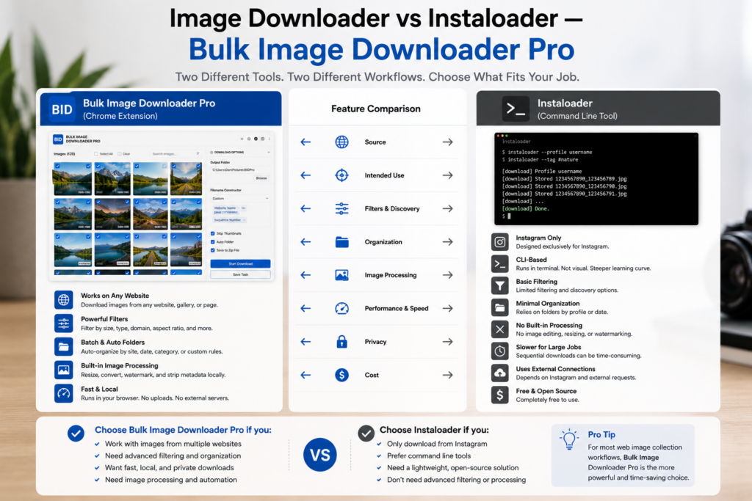Tick the Select All checkbox

(x=96, y=154)
